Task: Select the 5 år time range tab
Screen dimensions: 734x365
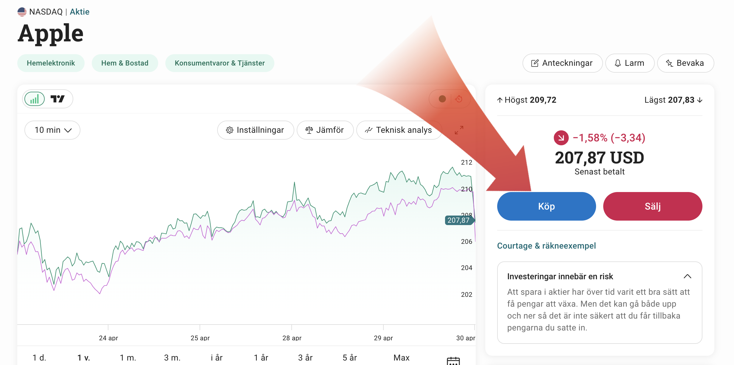Action: 349,358
